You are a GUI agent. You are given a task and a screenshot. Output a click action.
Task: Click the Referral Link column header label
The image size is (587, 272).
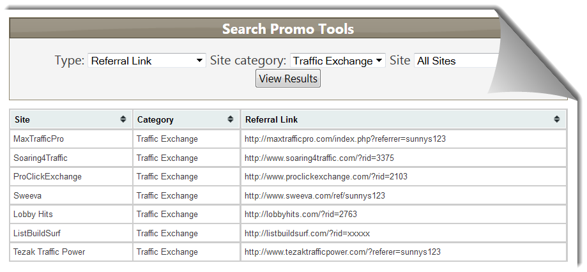271,120
